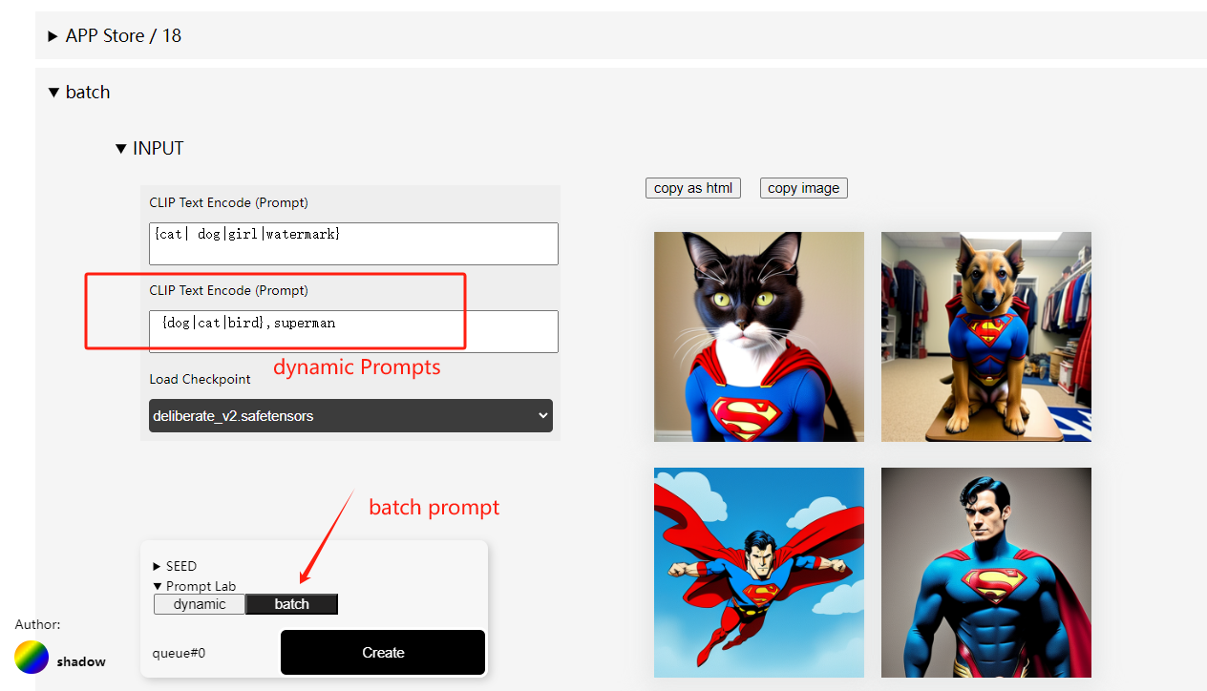Open the superman dog image

pyautogui.click(x=986, y=337)
